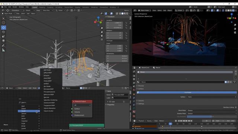Activate the Transform tool icon
The image size is (238, 134).
[x=3, y=41]
